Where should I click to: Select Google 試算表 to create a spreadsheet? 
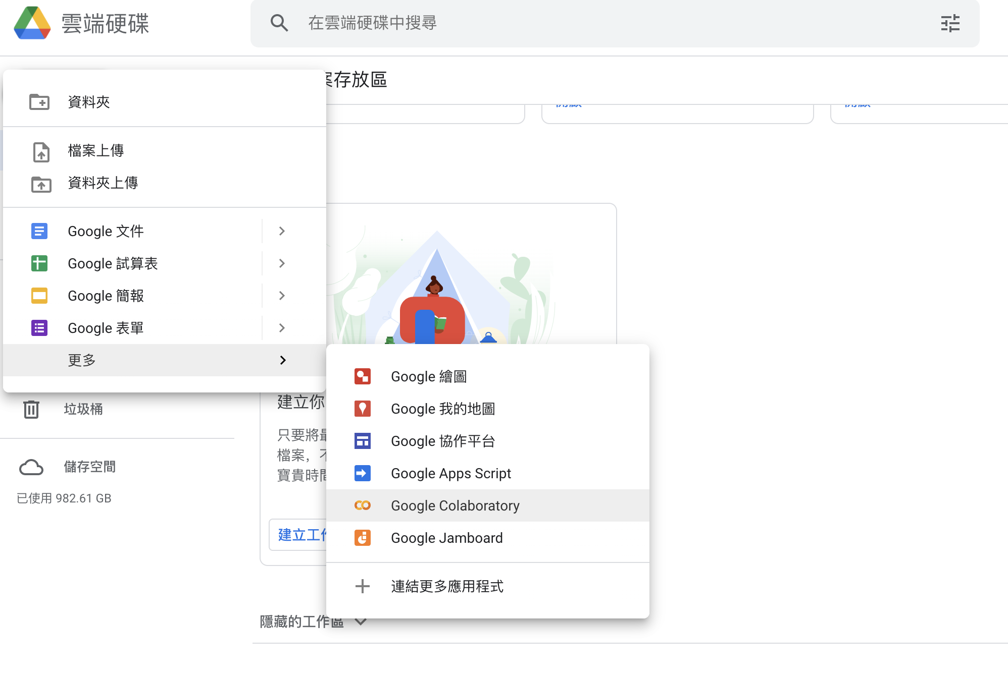(x=112, y=263)
